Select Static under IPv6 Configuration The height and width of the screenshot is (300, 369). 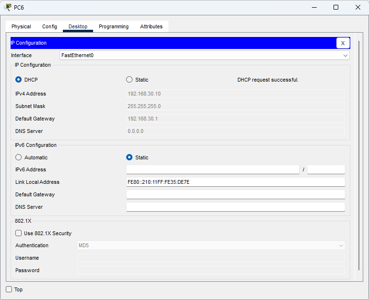pyautogui.click(x=130, y=157)
